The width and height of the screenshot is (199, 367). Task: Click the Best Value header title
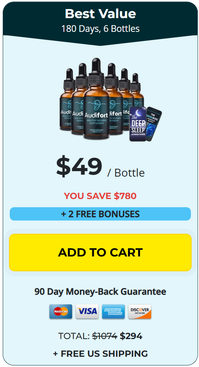(100, 14)
